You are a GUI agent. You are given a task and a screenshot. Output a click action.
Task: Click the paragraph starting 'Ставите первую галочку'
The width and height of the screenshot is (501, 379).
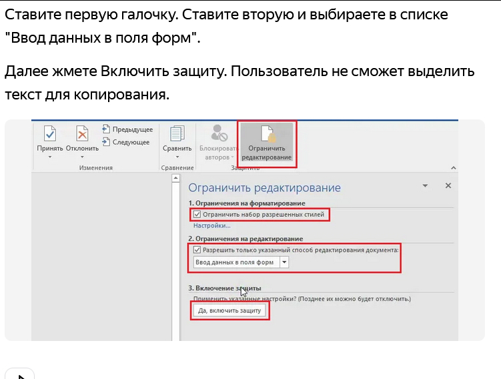[226, 26]
